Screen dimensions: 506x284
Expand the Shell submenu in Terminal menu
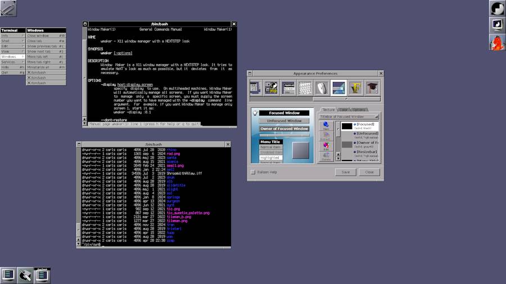[x=12, y=41]
